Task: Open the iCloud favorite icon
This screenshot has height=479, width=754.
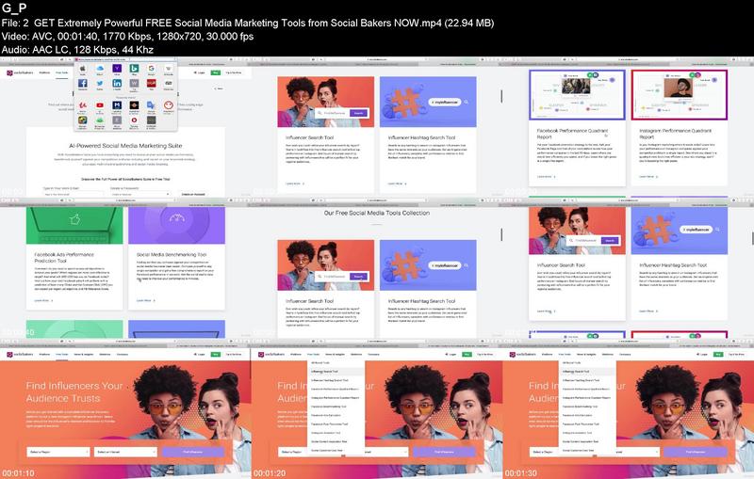Action: pos(100,69)
